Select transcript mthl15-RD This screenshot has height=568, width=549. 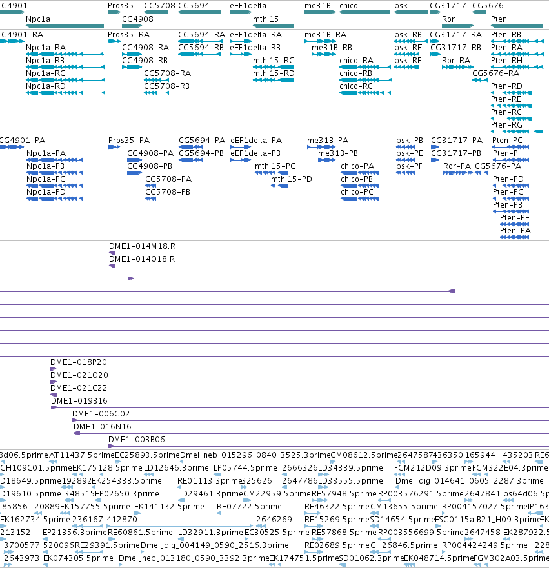[x=274, y=80]
